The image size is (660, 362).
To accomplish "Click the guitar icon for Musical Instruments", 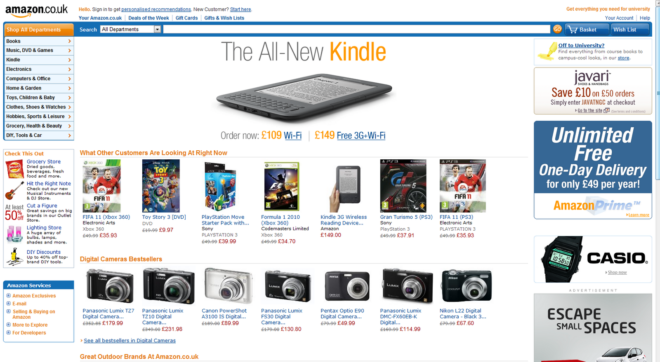I will click(14, 191).
